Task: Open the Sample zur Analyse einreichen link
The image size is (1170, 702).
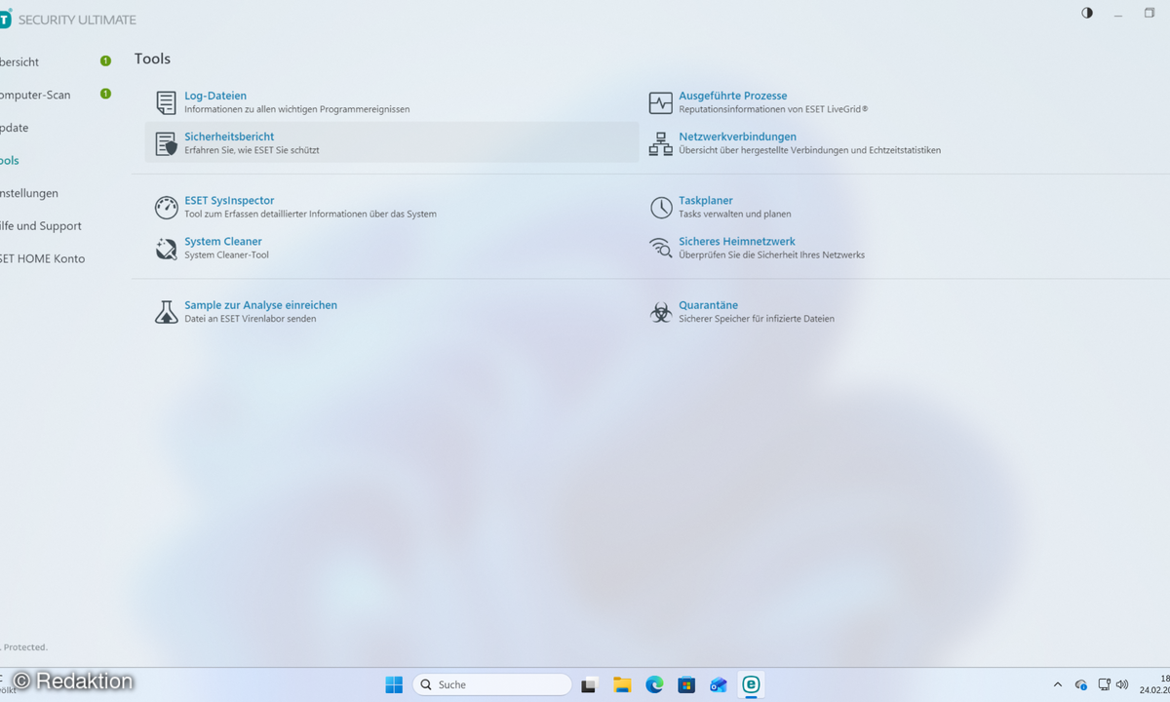Action: [260, 305]
